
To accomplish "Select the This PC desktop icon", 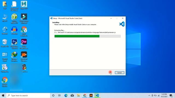I will pos(5,18).
